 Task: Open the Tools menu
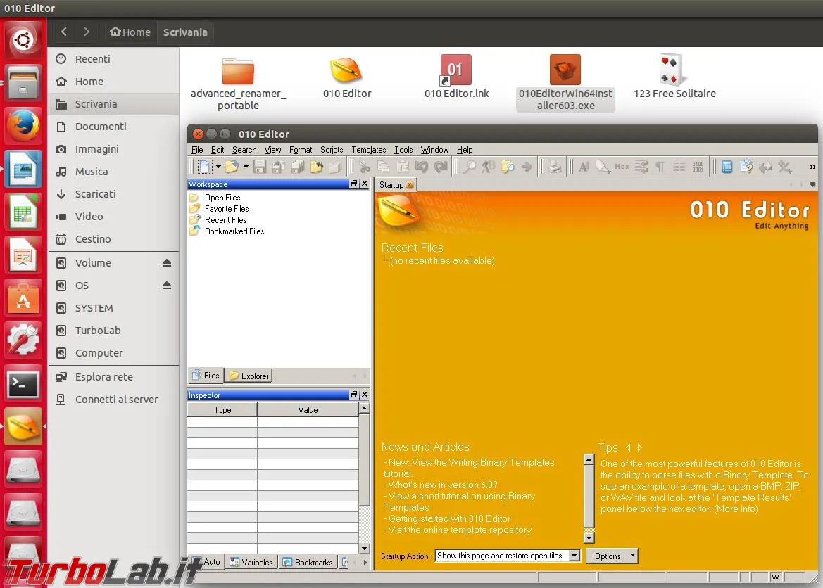pos(403,150)
